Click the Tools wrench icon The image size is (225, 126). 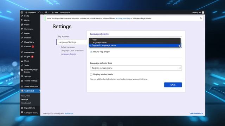tap(22, 65)
